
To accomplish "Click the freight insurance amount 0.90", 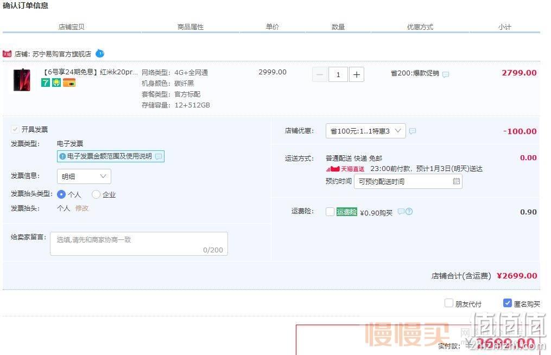I will tap(528, 212).
